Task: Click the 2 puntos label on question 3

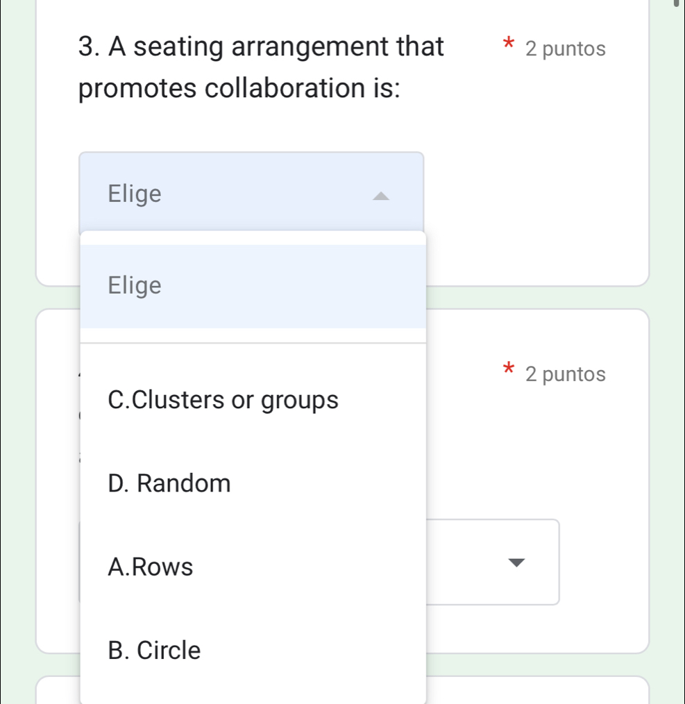Action: [566, 49]
